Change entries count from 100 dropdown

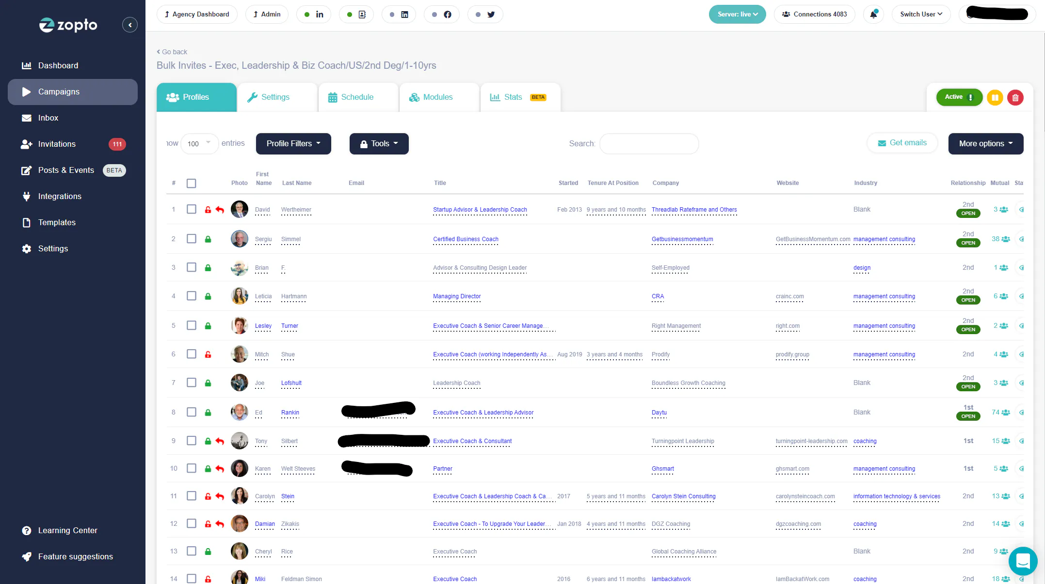point(199,144)
